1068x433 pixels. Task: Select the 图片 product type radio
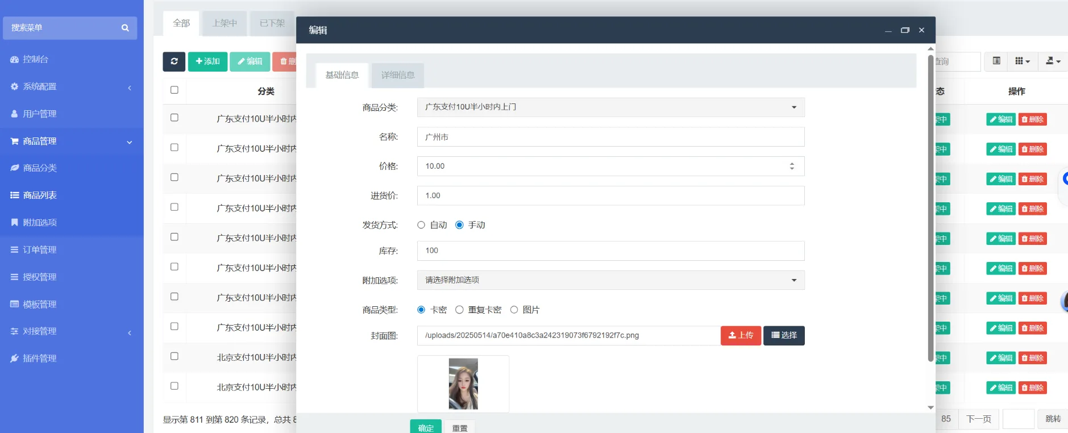(x=514, y=310)
